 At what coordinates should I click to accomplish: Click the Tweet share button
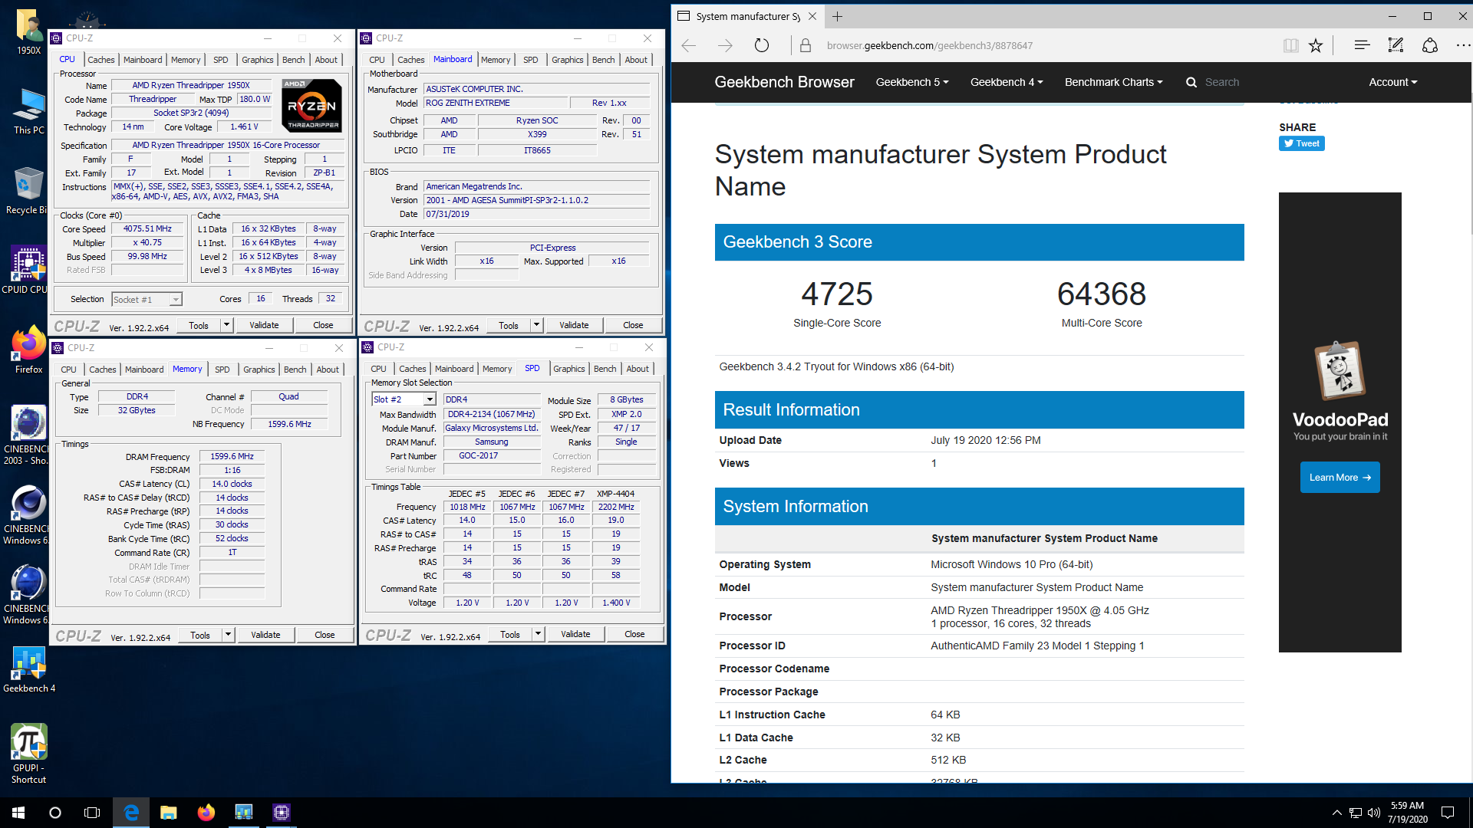tap(1301, 143)
